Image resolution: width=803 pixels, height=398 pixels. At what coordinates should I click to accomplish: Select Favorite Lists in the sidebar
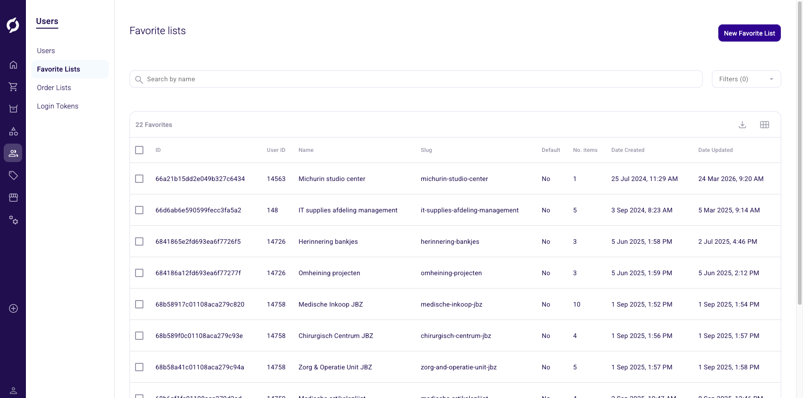(x=70, y=69)
